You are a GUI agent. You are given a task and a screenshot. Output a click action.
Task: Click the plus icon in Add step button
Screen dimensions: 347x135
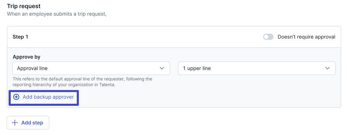click(14, 123)
